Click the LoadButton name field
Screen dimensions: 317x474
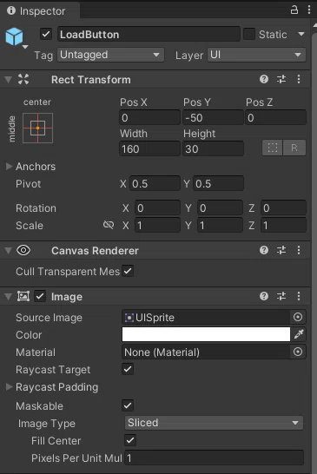(149, 34)
